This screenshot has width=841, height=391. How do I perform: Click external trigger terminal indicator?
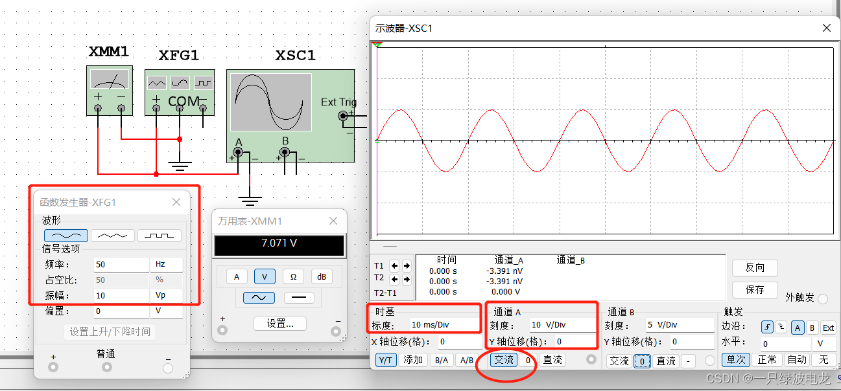tap(823, 298)
